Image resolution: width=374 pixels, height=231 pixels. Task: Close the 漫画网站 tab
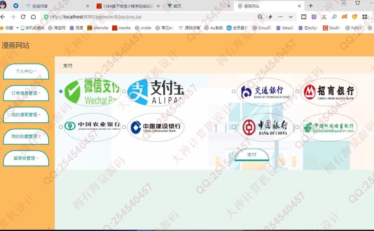coord(299,6)
